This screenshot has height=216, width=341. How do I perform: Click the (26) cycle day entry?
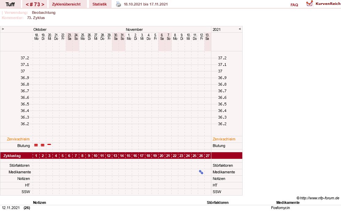pos(27,208)
